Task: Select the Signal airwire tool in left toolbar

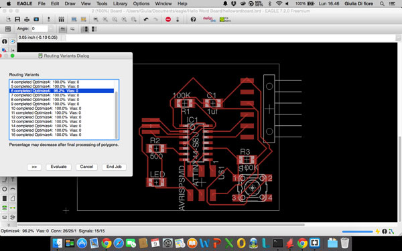Action: pyautogui.click(x=13, y=208)
